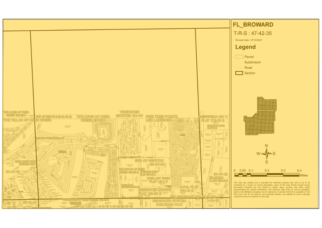Image resolution: width=322 pixels, height=228 pixels.
Task: Click the Parcel legend symbol box
Action: click(239, 57)
